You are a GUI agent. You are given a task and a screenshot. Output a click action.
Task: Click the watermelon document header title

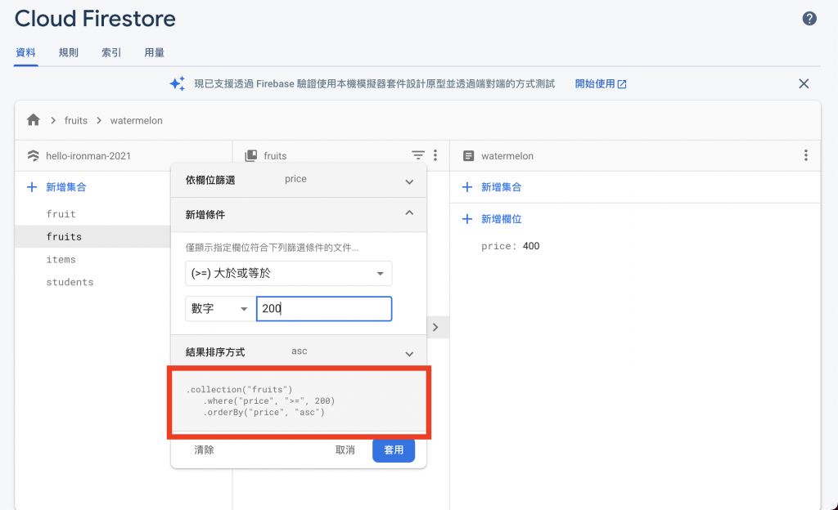[x=507, y=156]
